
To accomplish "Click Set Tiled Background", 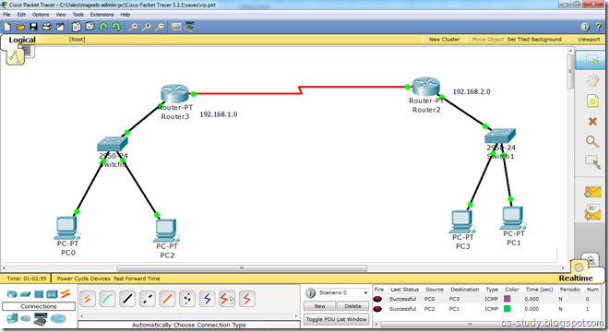I will (x=534, y=40).
